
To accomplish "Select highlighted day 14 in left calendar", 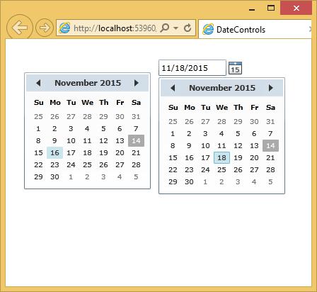I will tap(136, 140).
